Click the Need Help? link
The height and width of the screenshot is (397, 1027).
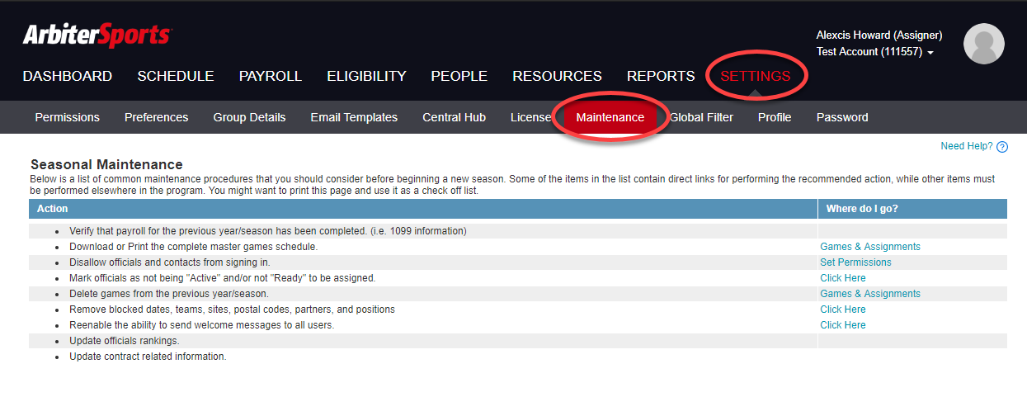point(967,146)
